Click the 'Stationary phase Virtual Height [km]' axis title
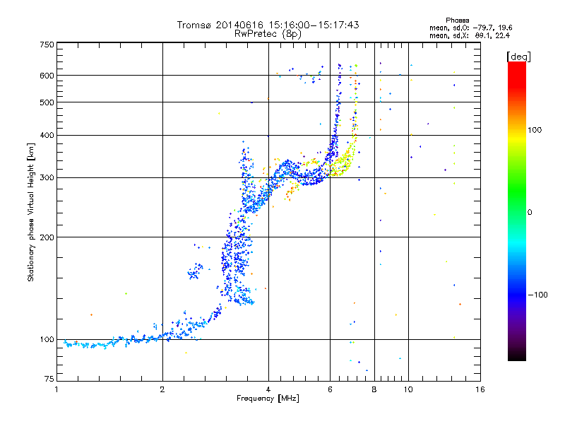 pos(30,212)
